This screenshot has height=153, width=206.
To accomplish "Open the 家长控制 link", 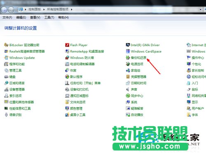I will point(198,71).
